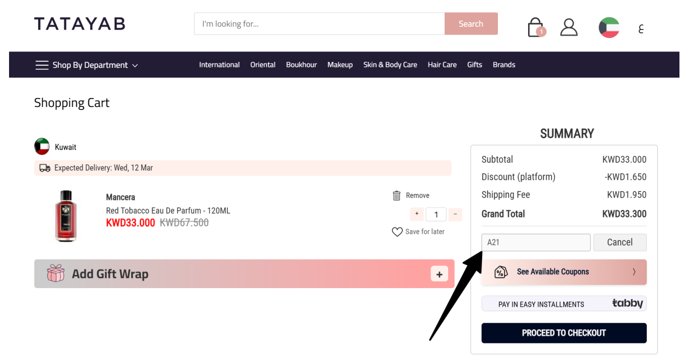This screenshot has height=362, width=688.
Task: Click the tabby logo
Action: coord(627,303)
